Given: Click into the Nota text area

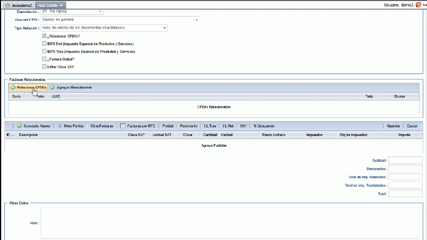Looking at the screenshot, I should click(x=230, y=223).
